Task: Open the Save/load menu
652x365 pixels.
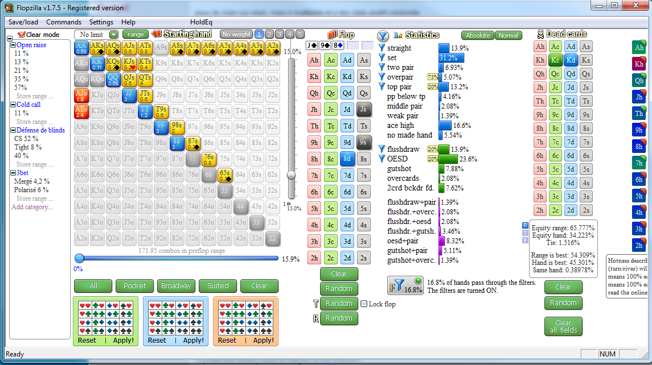Action: 23,22
